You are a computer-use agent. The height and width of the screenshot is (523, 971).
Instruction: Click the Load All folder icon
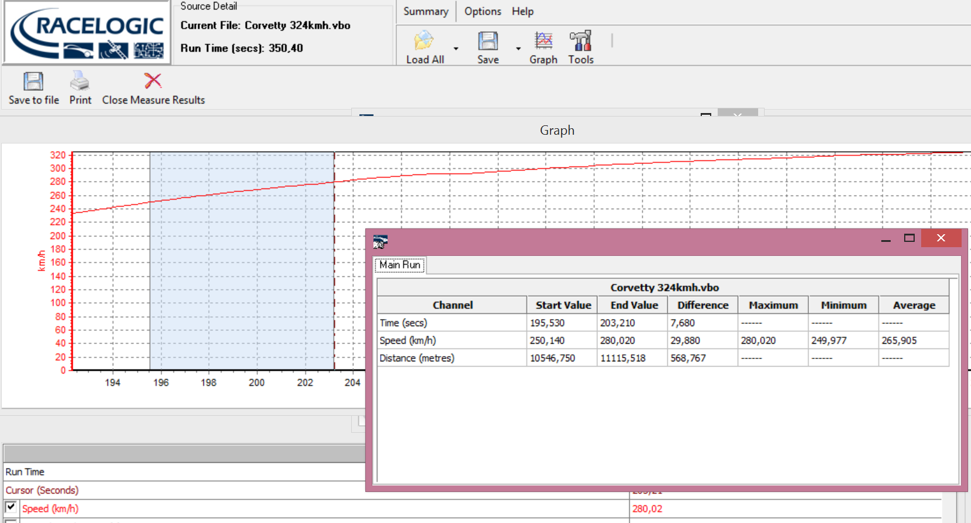click(x=424, y=41)
